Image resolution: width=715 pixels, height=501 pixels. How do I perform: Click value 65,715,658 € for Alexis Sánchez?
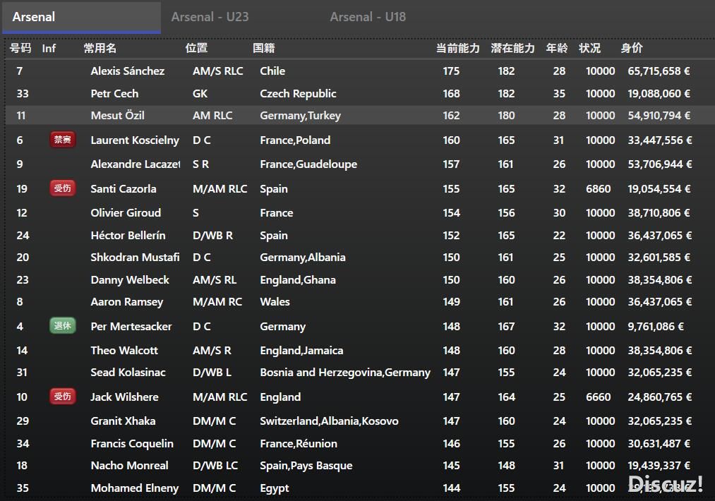[659, 71]
